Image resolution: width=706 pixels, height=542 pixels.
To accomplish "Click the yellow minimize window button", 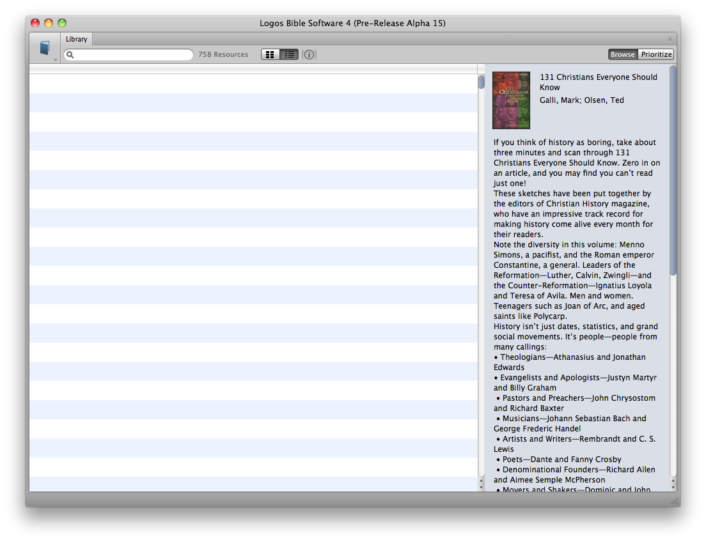I will pyautogui.click(x=49, y=23).
